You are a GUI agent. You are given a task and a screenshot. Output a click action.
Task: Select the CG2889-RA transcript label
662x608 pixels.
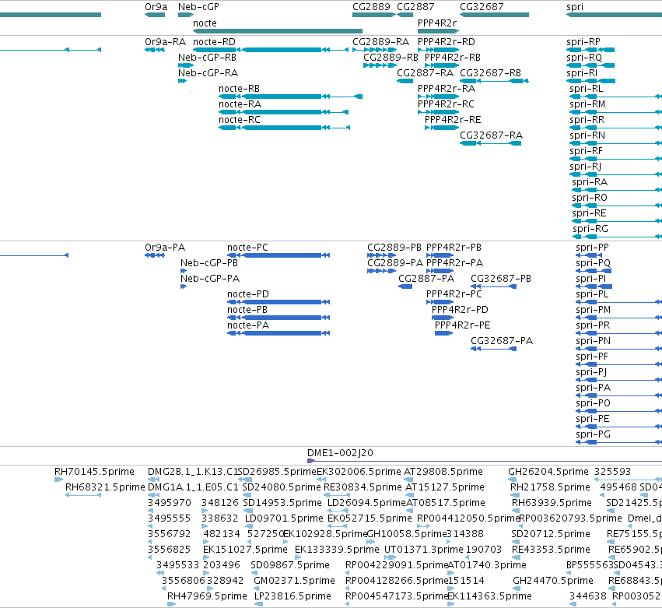(x=381, y=42)
